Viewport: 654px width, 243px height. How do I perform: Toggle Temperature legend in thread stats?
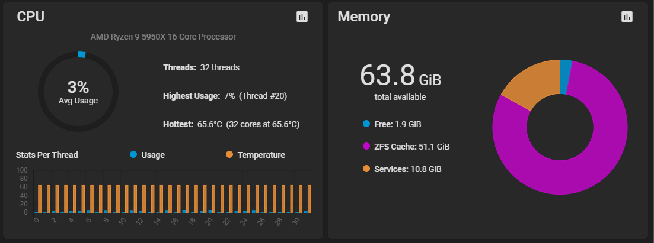[x=261, y=155]
